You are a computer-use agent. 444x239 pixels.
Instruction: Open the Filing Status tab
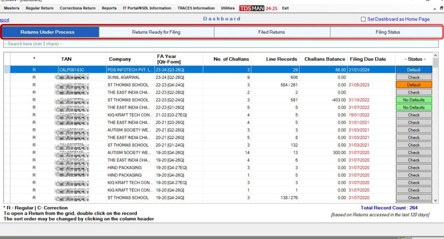(387, 32)
